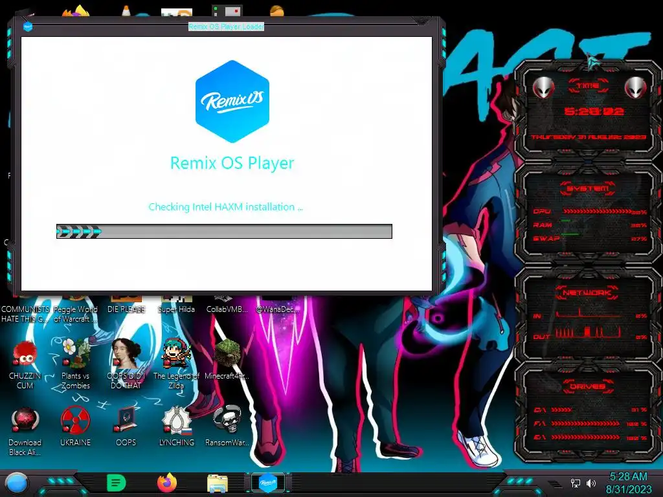The height and width of the screenshot is (497, 663).
Task: Click the "Checking Intel HAXM installation" status text
Action: [225, 206]
